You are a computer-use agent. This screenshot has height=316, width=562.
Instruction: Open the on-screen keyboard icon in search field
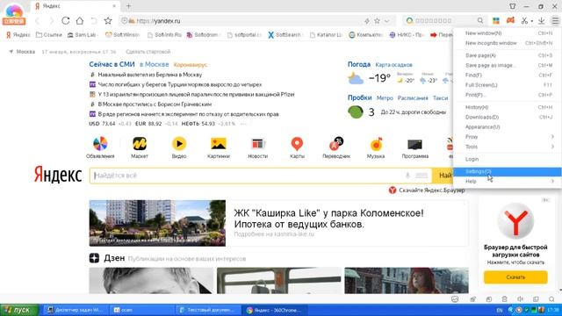point(421,176)
